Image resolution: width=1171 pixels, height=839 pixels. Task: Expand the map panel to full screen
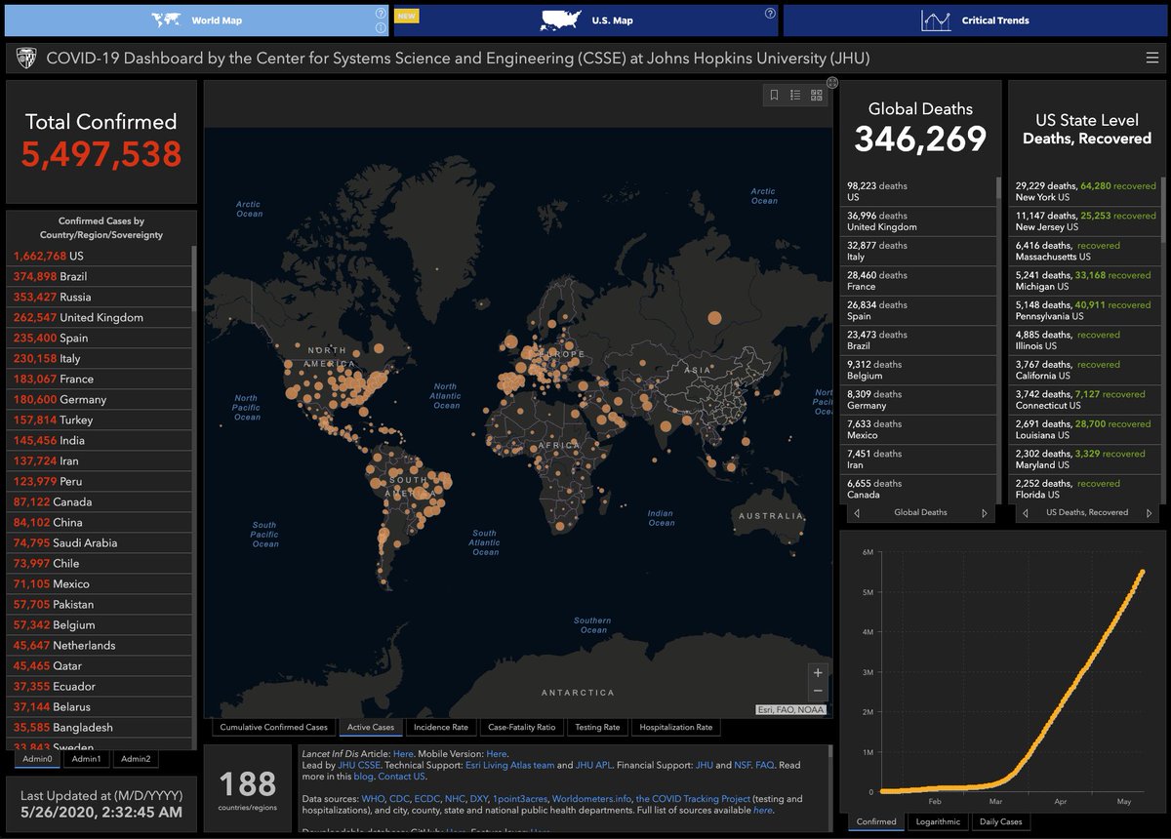point(832,83)
